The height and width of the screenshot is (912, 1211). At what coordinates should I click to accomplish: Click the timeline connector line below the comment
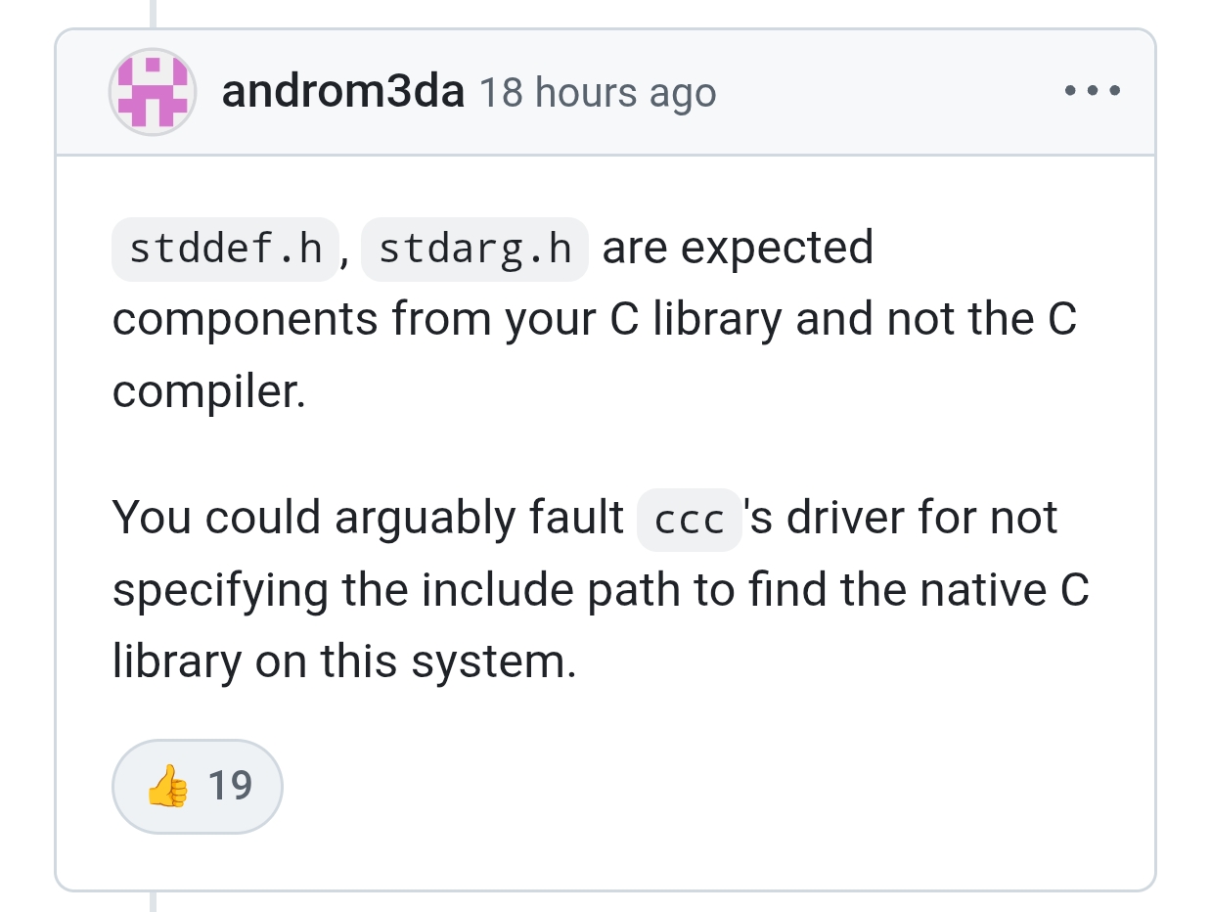pyautogui.click(x=153, y=901)
